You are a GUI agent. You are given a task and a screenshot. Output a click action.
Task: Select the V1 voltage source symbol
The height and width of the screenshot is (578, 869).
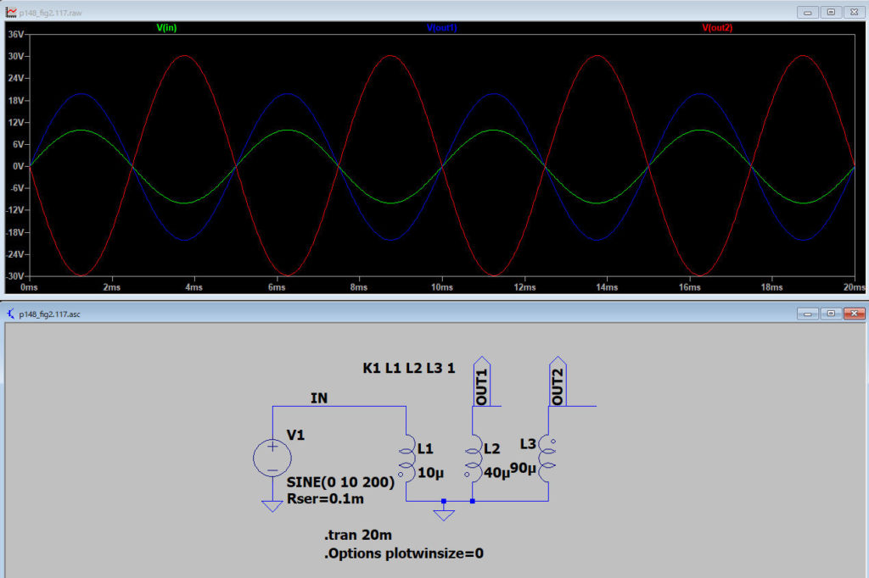point(272,458)
